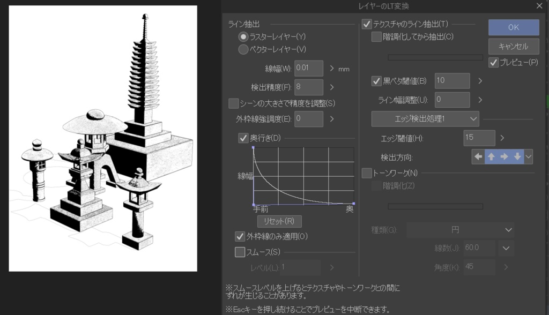The height and width of the screenshot is (315, 549).
Task: Open the 種類 shape dropdown showing 円
Action: [460, 229]
